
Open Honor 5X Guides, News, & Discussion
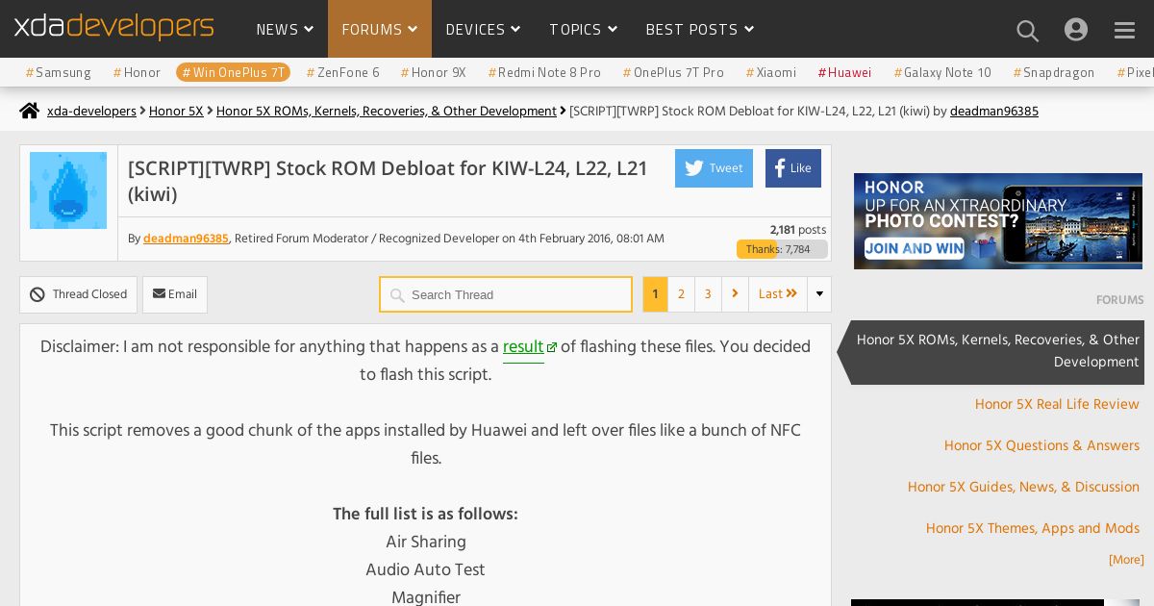click(x=1023, y=487)
